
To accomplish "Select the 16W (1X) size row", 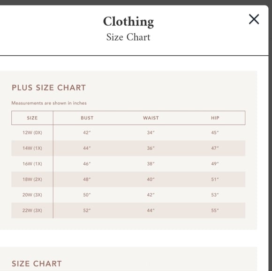I will 128,164.
